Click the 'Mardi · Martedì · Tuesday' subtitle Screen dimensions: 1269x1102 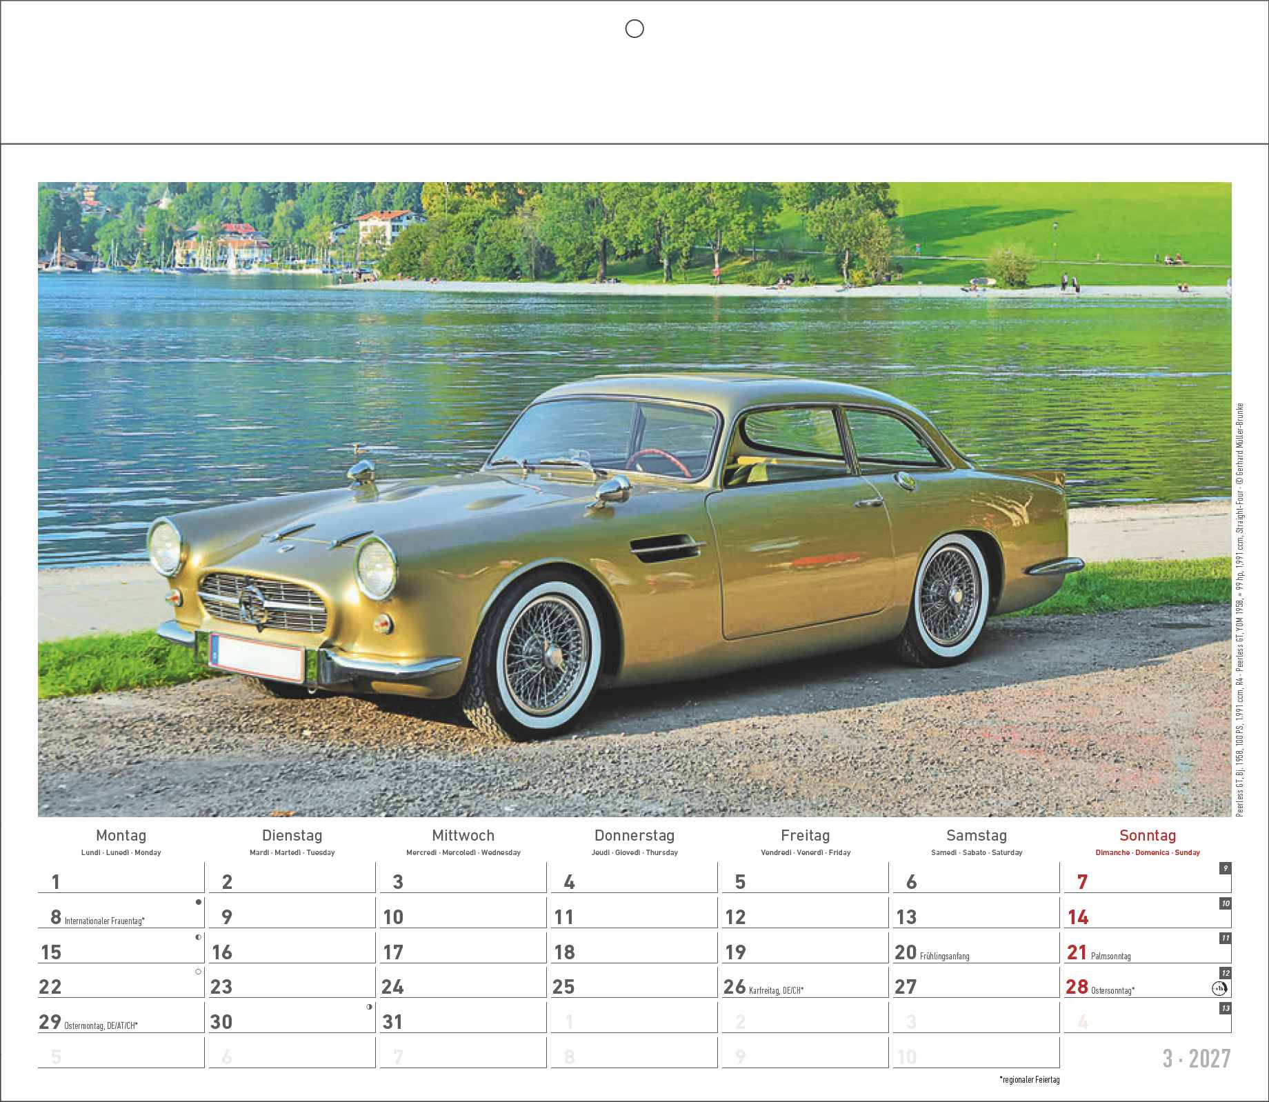[x=292, y=852]
